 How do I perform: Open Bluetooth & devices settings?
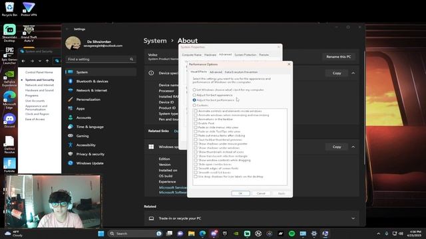point(101,81)
